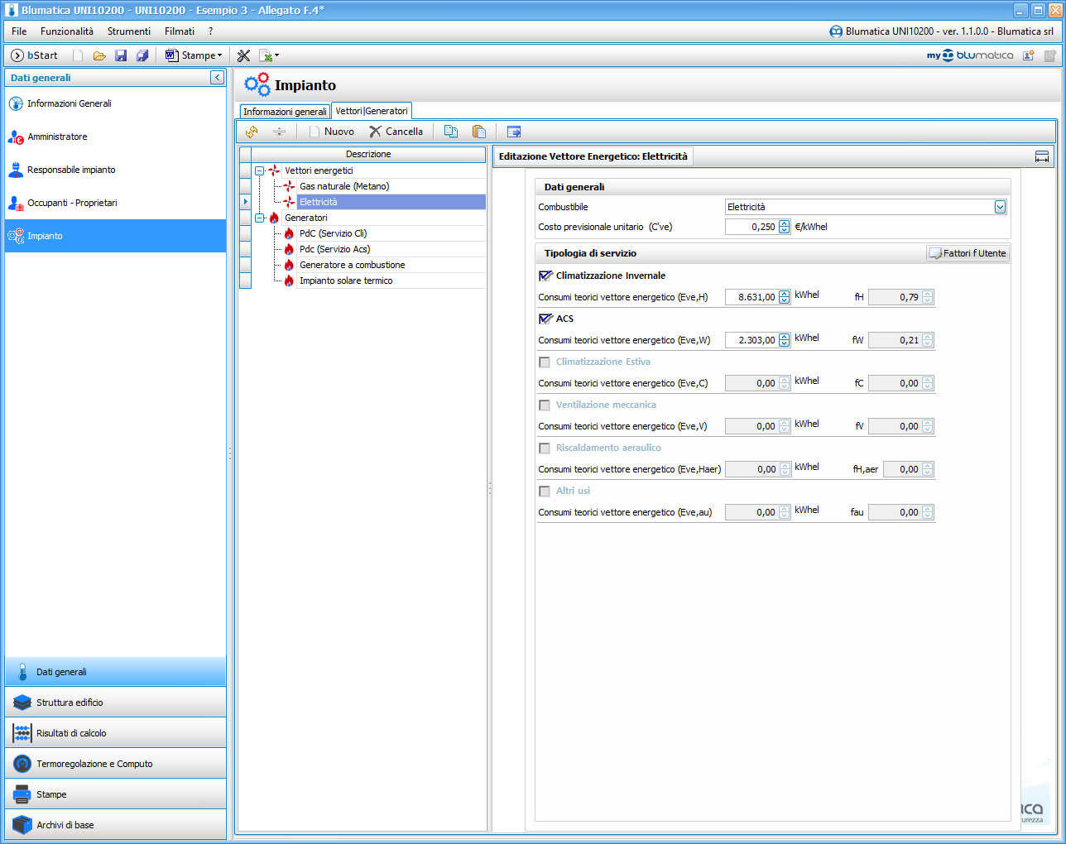
Task: Select Impianto solare termico item
Action: coord(346,281)
